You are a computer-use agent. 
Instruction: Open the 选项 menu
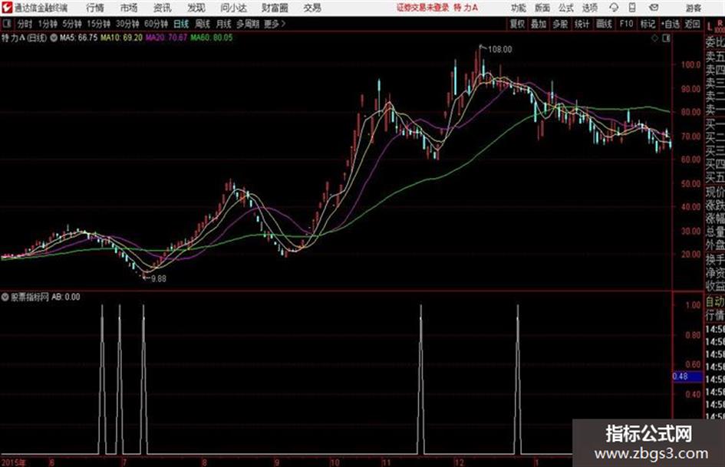590,8
